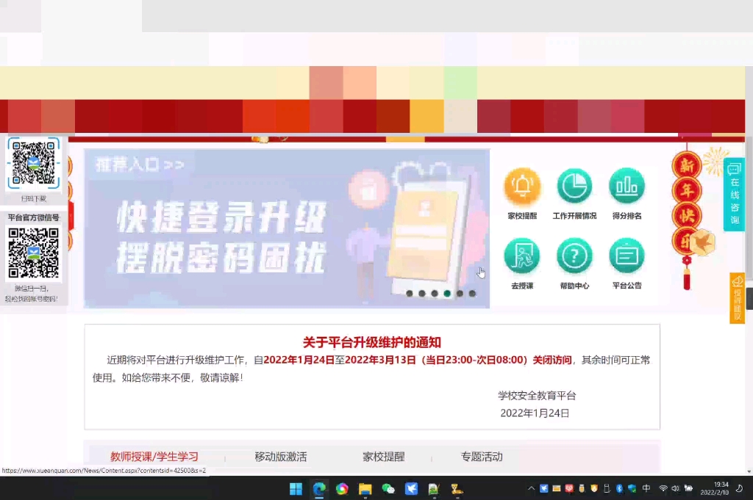Click the yellow shield security tray icon

click(594, 488)
